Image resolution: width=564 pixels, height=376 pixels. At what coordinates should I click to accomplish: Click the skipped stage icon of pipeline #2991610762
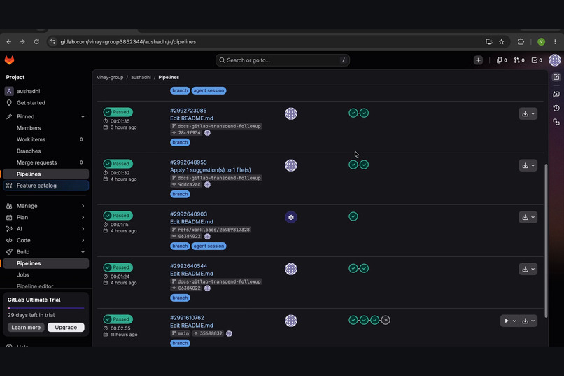(386, 320)
